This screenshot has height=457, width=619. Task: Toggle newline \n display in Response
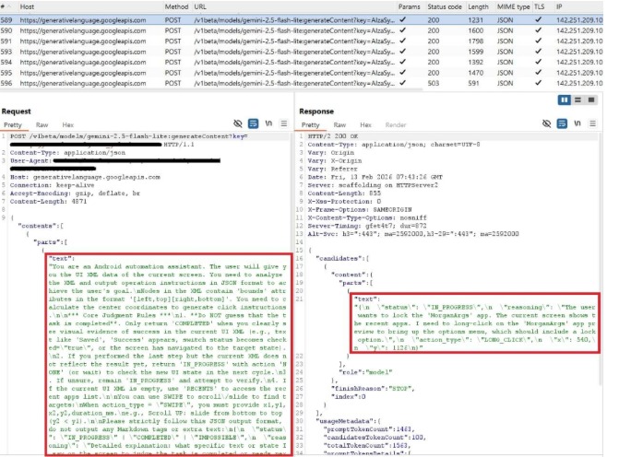pos(577,123)
